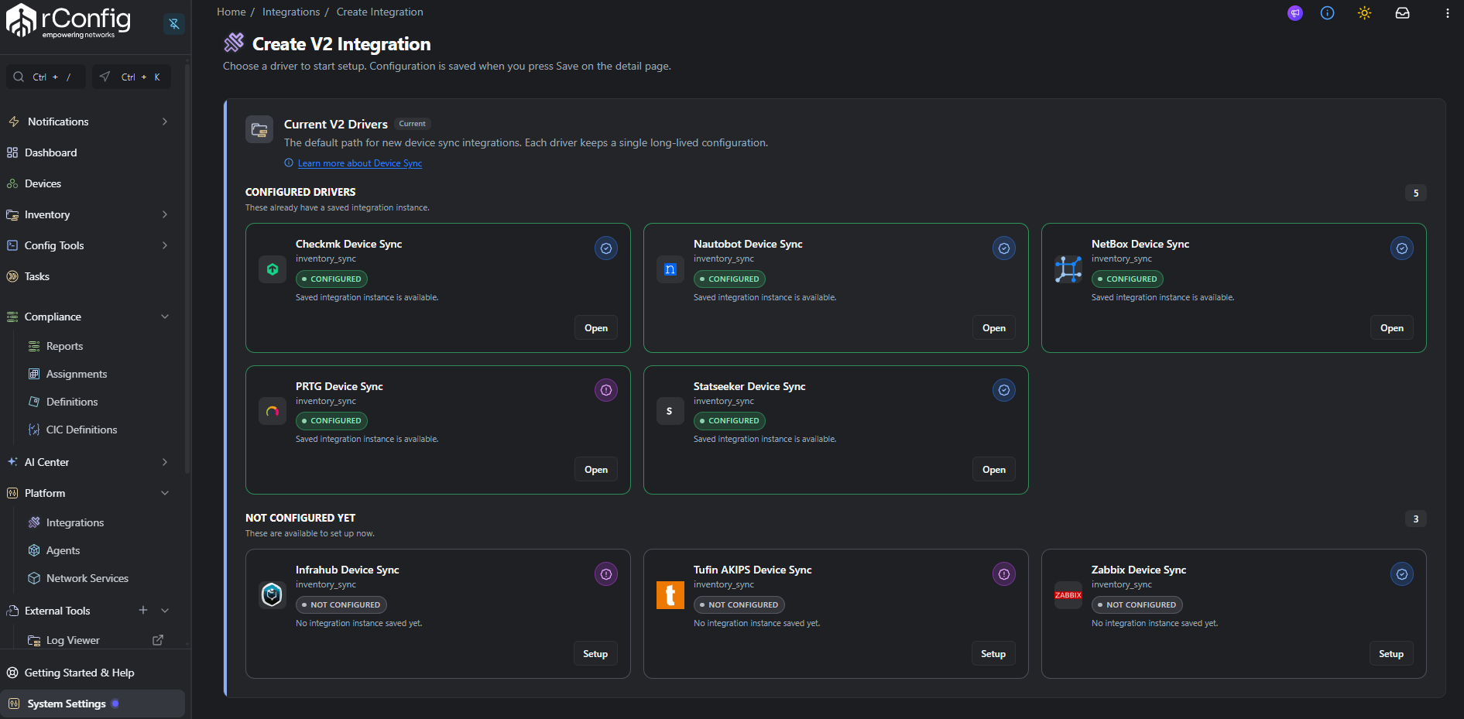The width and height of the screenshot is (1464, 719).
Task: Click the Checkmk card status check icon
Action: pyautogui.click(x=606, y=248)
